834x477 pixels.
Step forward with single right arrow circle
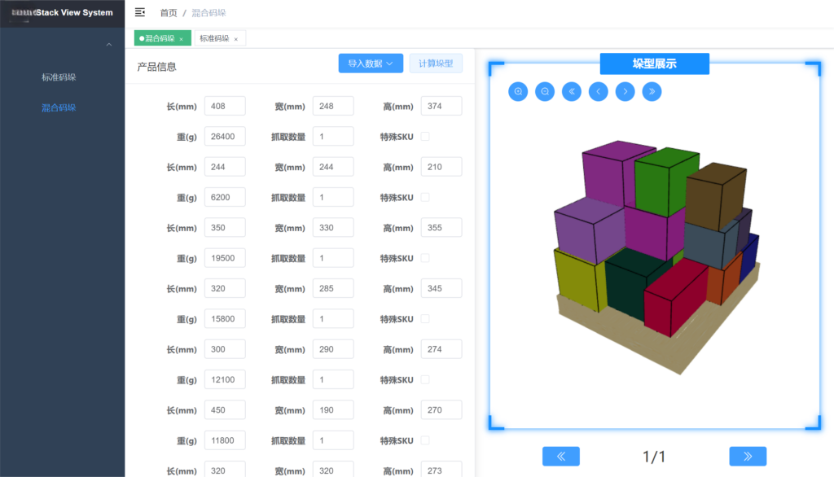(625, 92)
